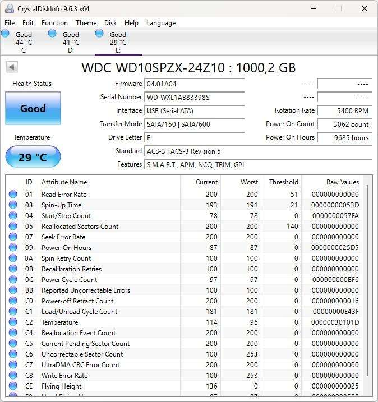Open the File menu

pyautogui.click(x=10, y=23)
